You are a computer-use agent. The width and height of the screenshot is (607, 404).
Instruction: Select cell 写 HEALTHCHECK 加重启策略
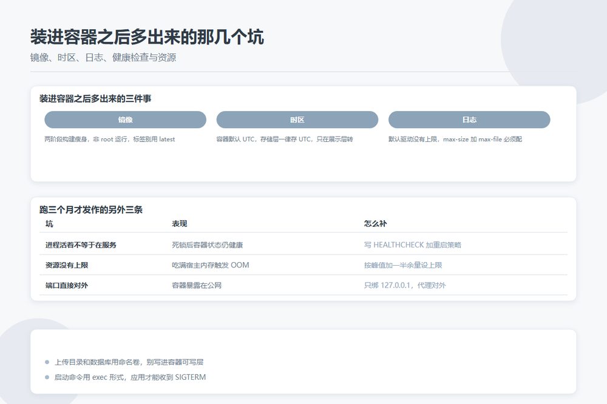click(x=413, y=245)
